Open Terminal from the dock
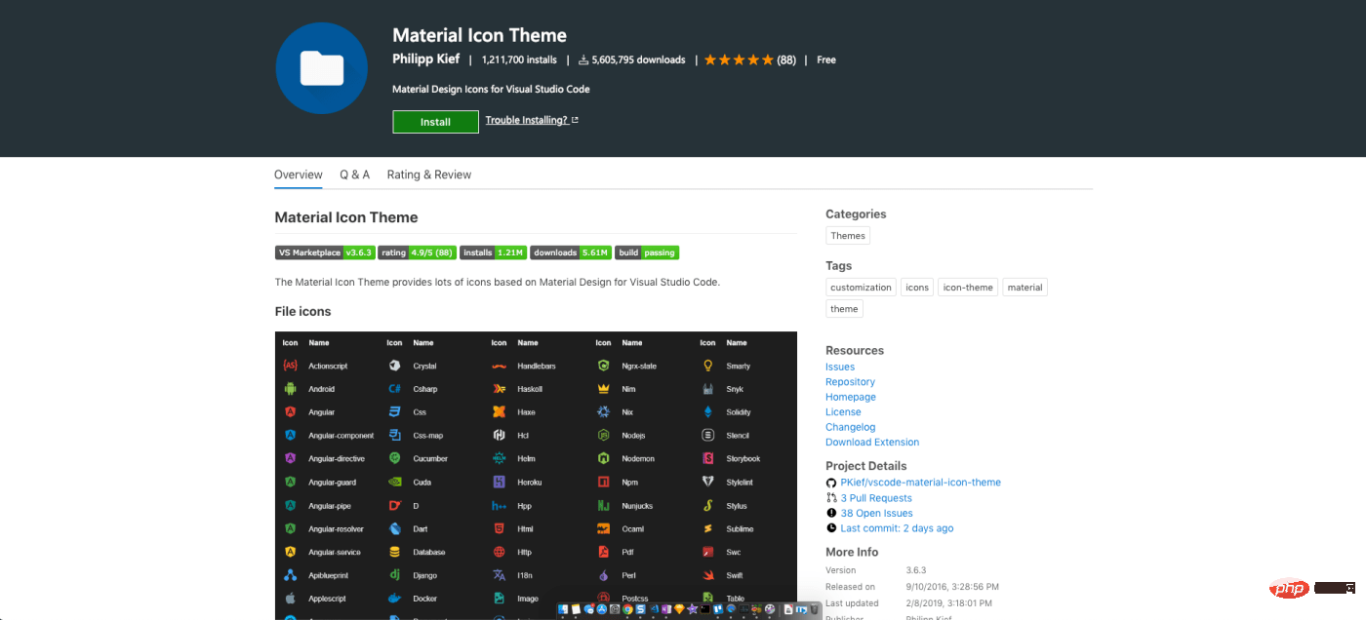The height and width of the screenshot is (620, 1366). 704,609
